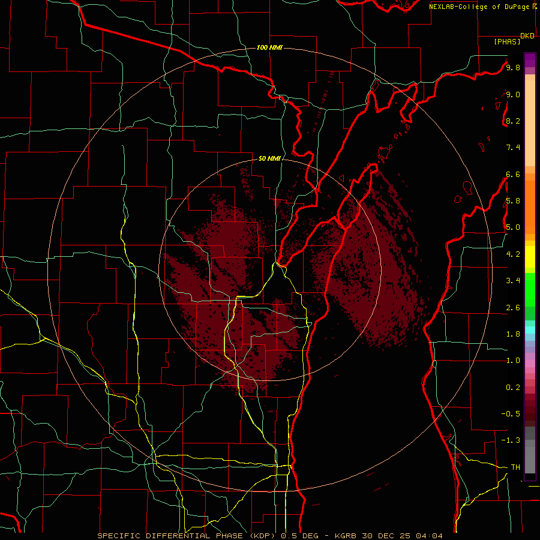Image resolution: width=540 pixels, height=540 pixels.
Task: Pick the purple band at the top of the color bar
Action: tap(530, 60)
